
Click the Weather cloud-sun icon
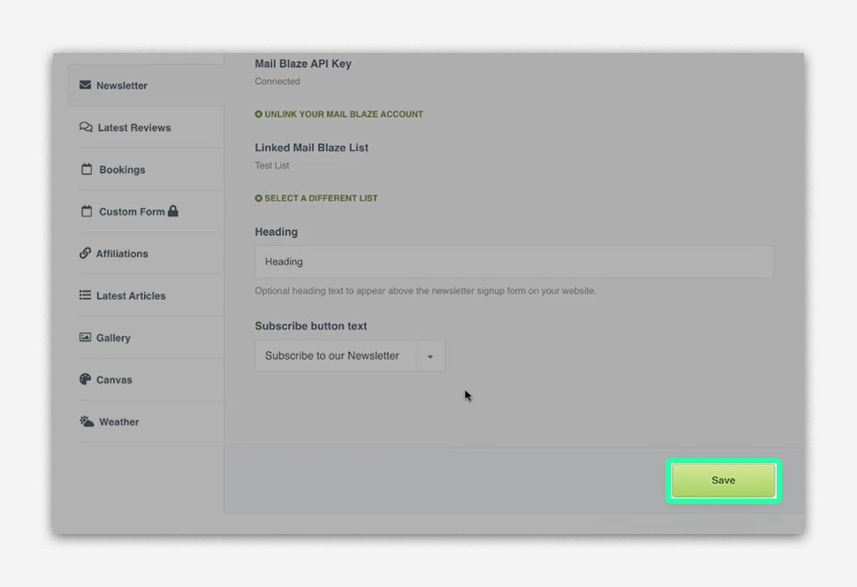coord(87,422)
